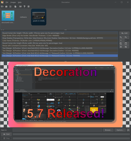Image resolution: width=131 pixels, height=141 pixels.
Task: Open the Options... button
Action: click(120, 130)
